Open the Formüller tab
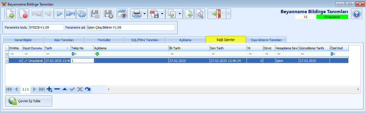The height and width of the screenshot is (113, 366). [104, 40]
